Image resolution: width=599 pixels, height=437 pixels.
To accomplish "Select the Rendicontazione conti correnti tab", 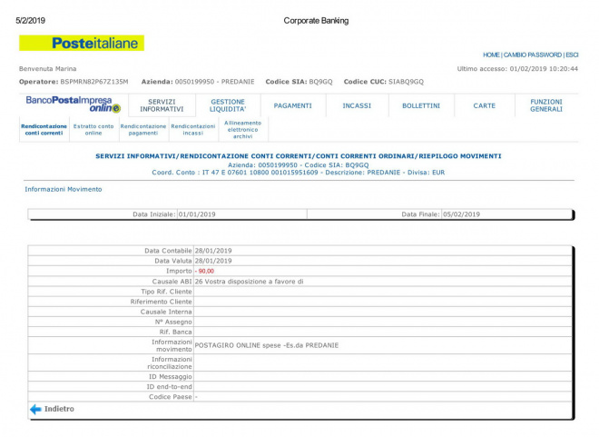I will (44, 130).
